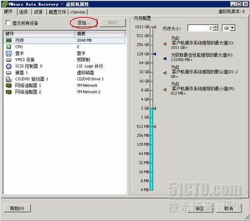250x221 pixels.
Task: Click the 256 MB scale label
Action: point(143,135)
